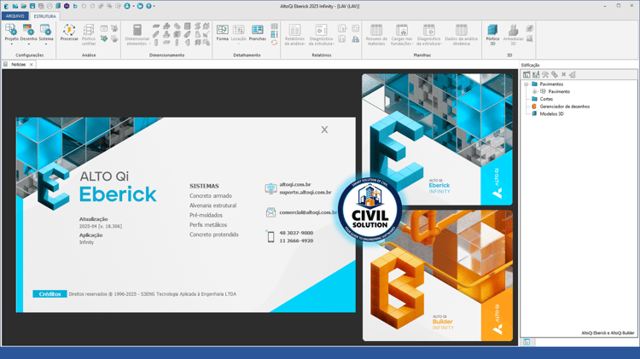The height and width of the screenshot is (359, 640).
Task: Open Diagnóstico da estrutura spreadsheet in Planilhas
Action: tap(429, 34)
